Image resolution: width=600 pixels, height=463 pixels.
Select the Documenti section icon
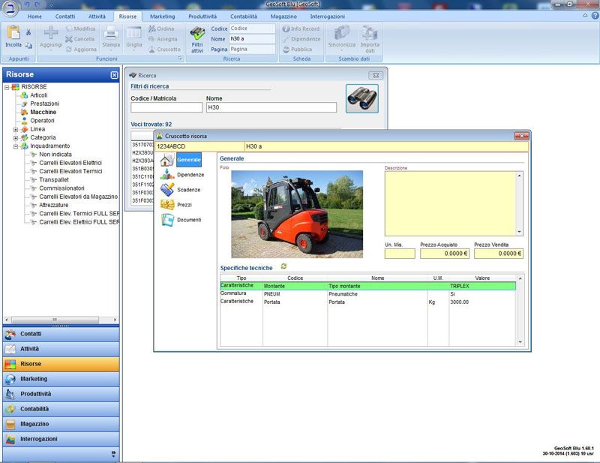[168, 220]
